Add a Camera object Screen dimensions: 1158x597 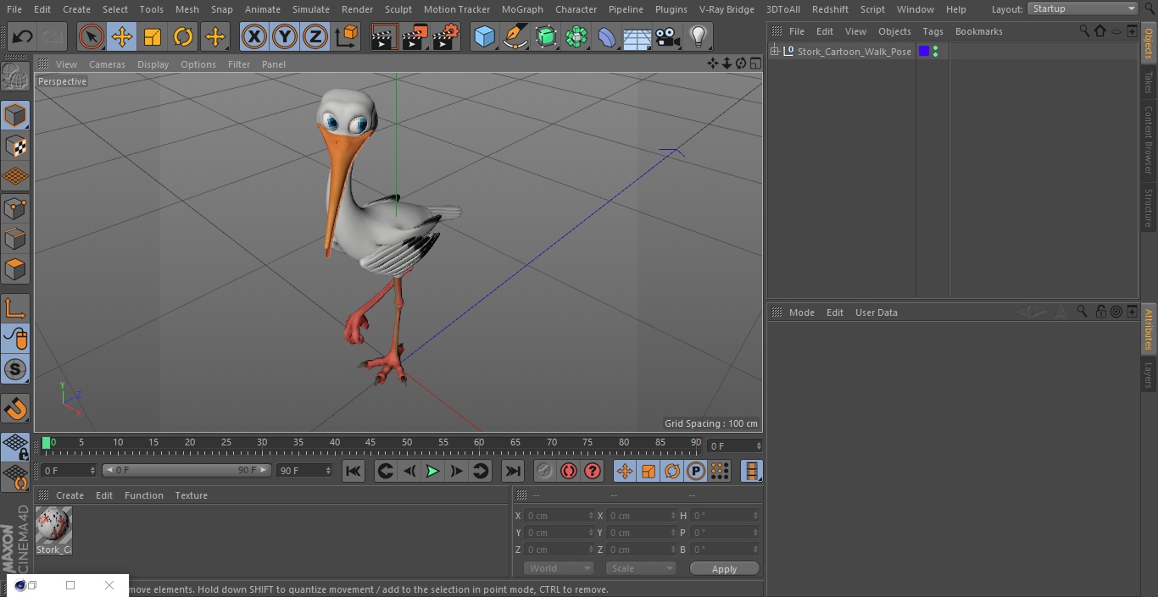coord(668,36)
